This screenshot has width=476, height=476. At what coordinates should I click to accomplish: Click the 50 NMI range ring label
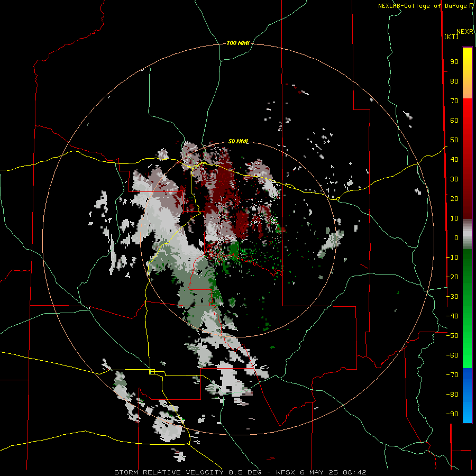click(x=239, y=141)
